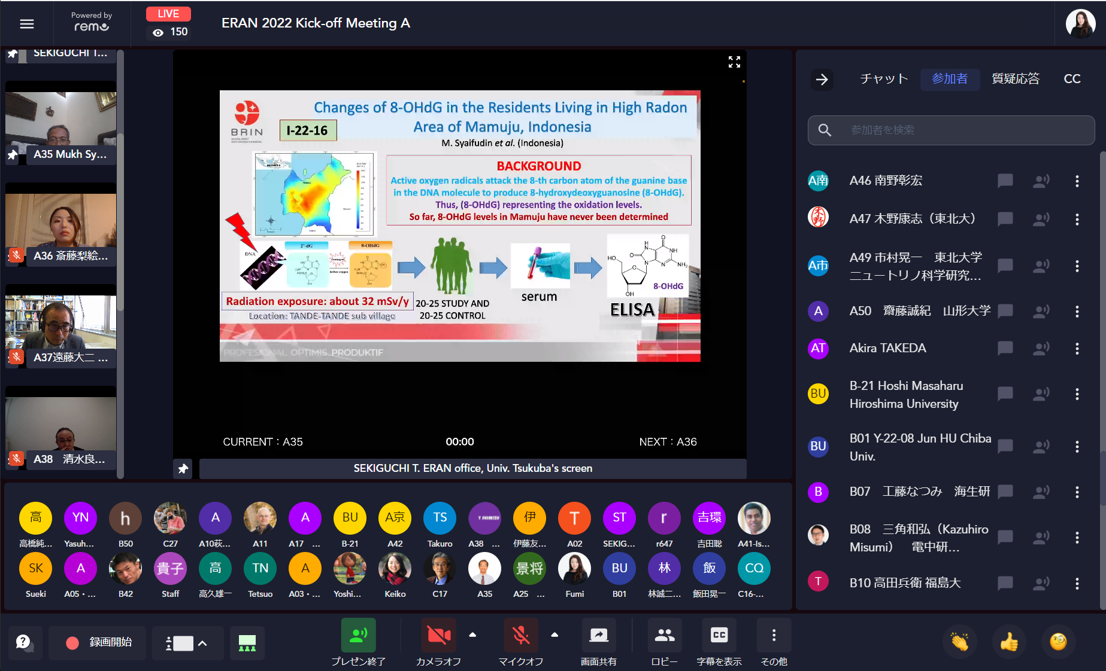The height and width of the screenshot is (671, 1106).
Task: Open the profile avatar in the header
Action: click(1080, 24)
